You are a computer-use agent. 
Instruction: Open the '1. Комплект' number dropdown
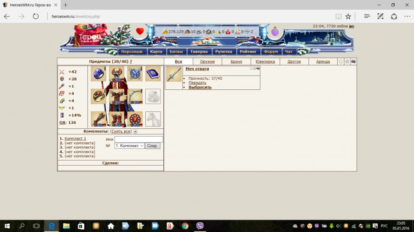[129, 146]
